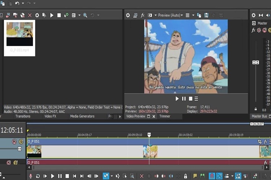Toggle Loop Playback in transport bar
The image size is (271, 180).
point(38,176)
